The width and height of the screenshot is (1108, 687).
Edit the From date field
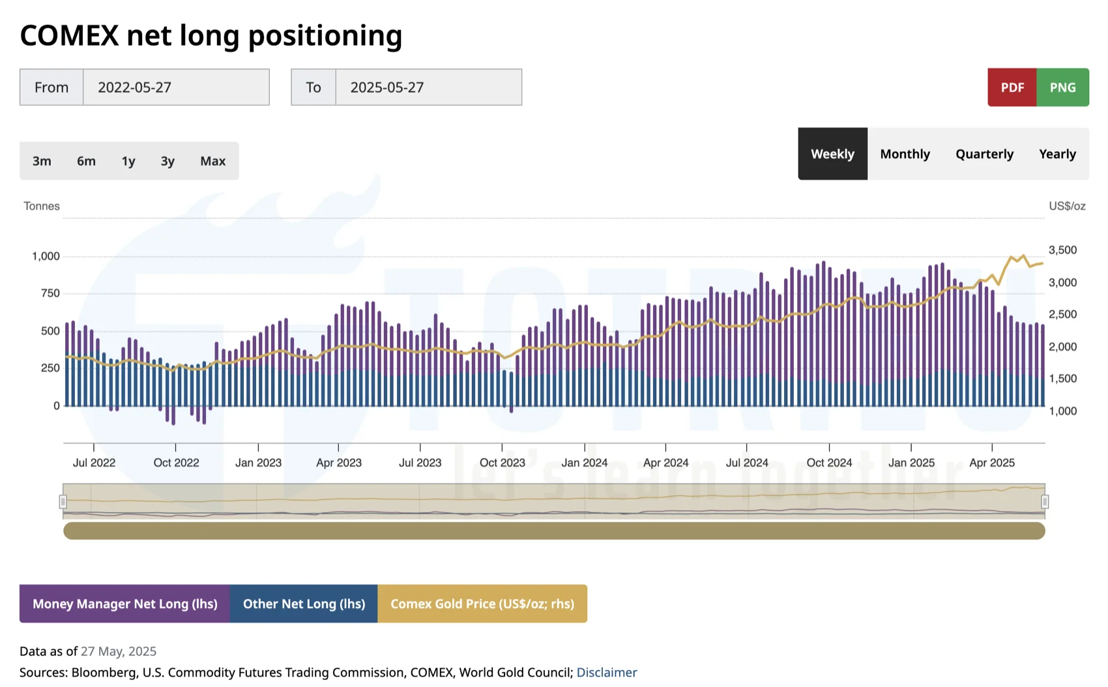176,87
